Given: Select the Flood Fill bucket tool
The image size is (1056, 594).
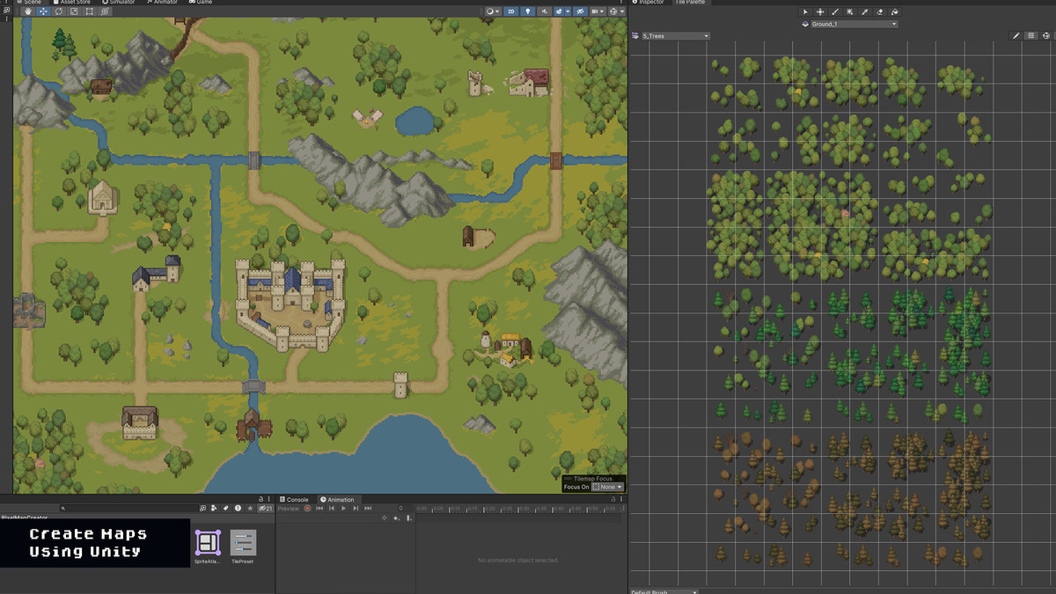Looking at the screenshot, I should (896, 11).
